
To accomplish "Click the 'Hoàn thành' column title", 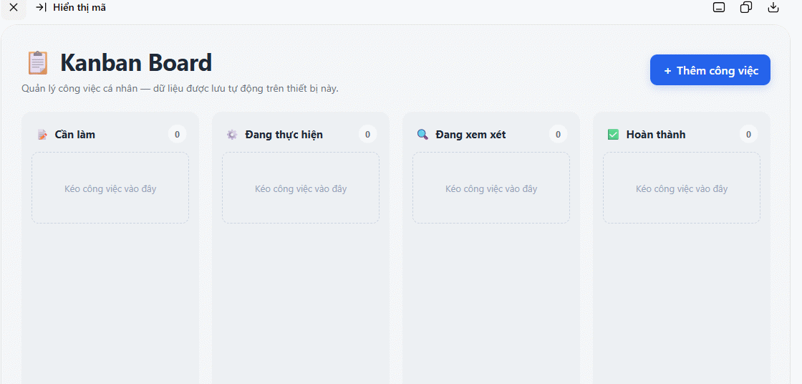I will tap(656, 135).
